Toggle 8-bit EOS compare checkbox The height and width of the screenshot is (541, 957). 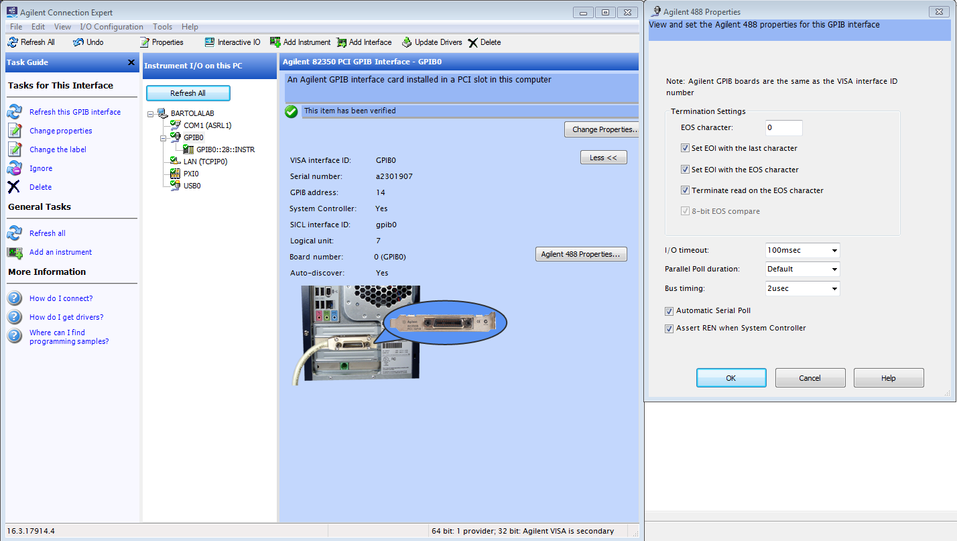(685, 211)
